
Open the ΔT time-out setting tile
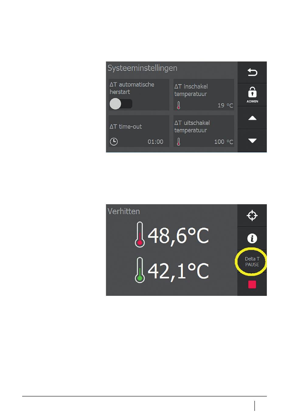(139, 131)
